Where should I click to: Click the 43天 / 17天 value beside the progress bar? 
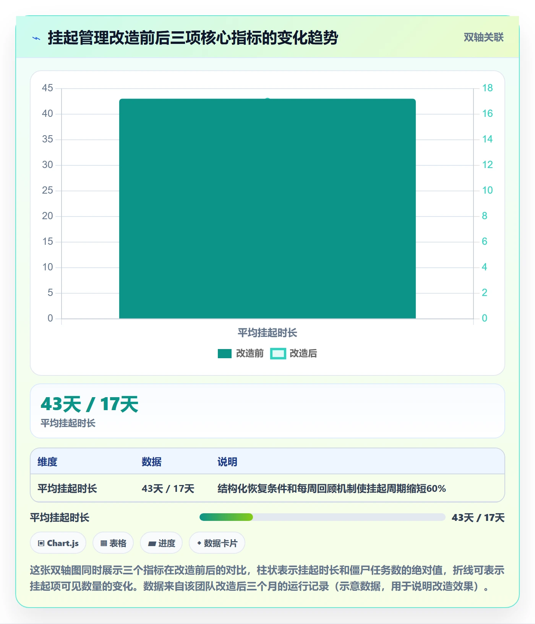(x=478, y=517)
